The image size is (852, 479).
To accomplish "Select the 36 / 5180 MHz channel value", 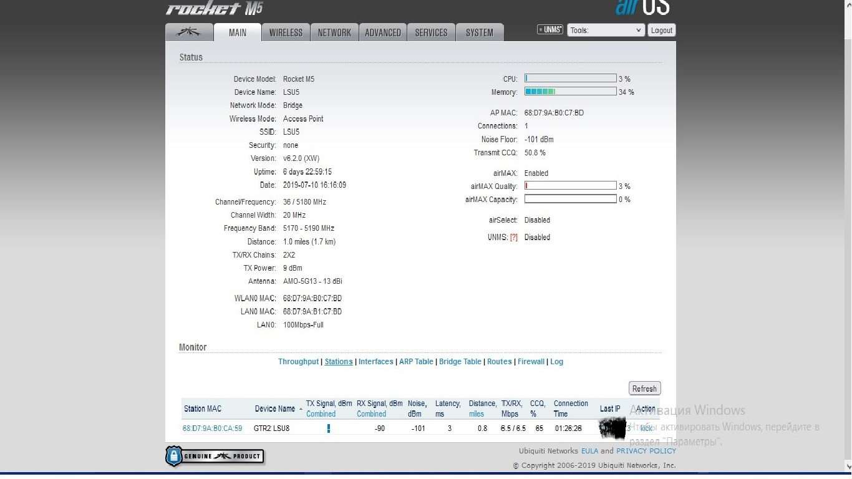I will coord(304,202).
